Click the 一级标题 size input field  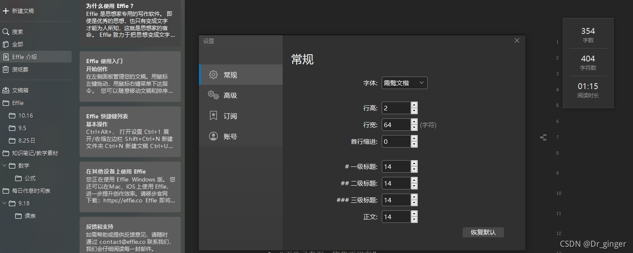pos(396,166)
